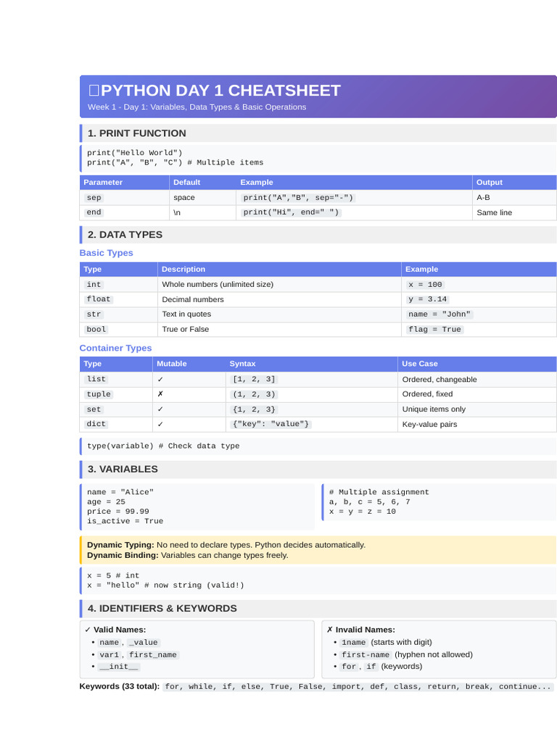Click the 'Text in quotes' description
Image resolution: width=557 pixels, height=742 pixels.
[x=186, y=314]
